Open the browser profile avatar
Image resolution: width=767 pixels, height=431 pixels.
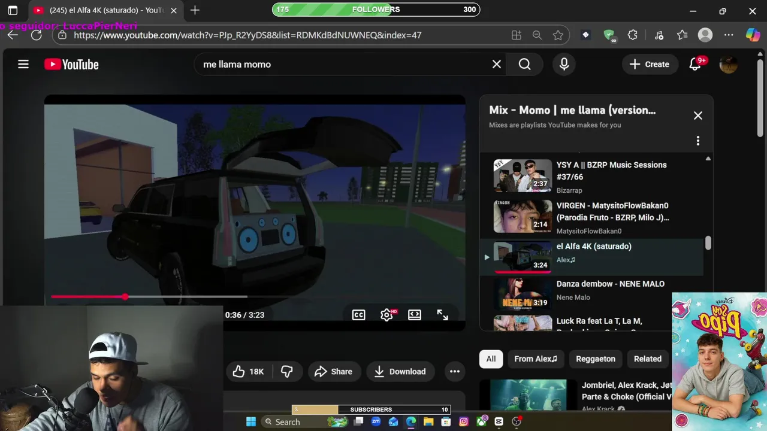[x=705, y=35]
